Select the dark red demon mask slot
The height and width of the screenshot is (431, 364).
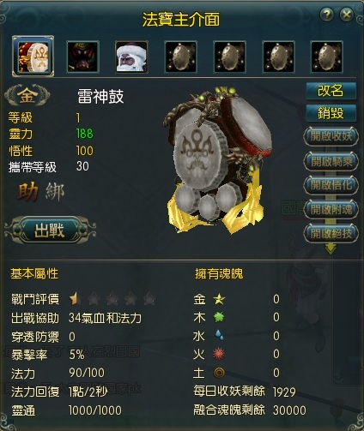[82, 57]
